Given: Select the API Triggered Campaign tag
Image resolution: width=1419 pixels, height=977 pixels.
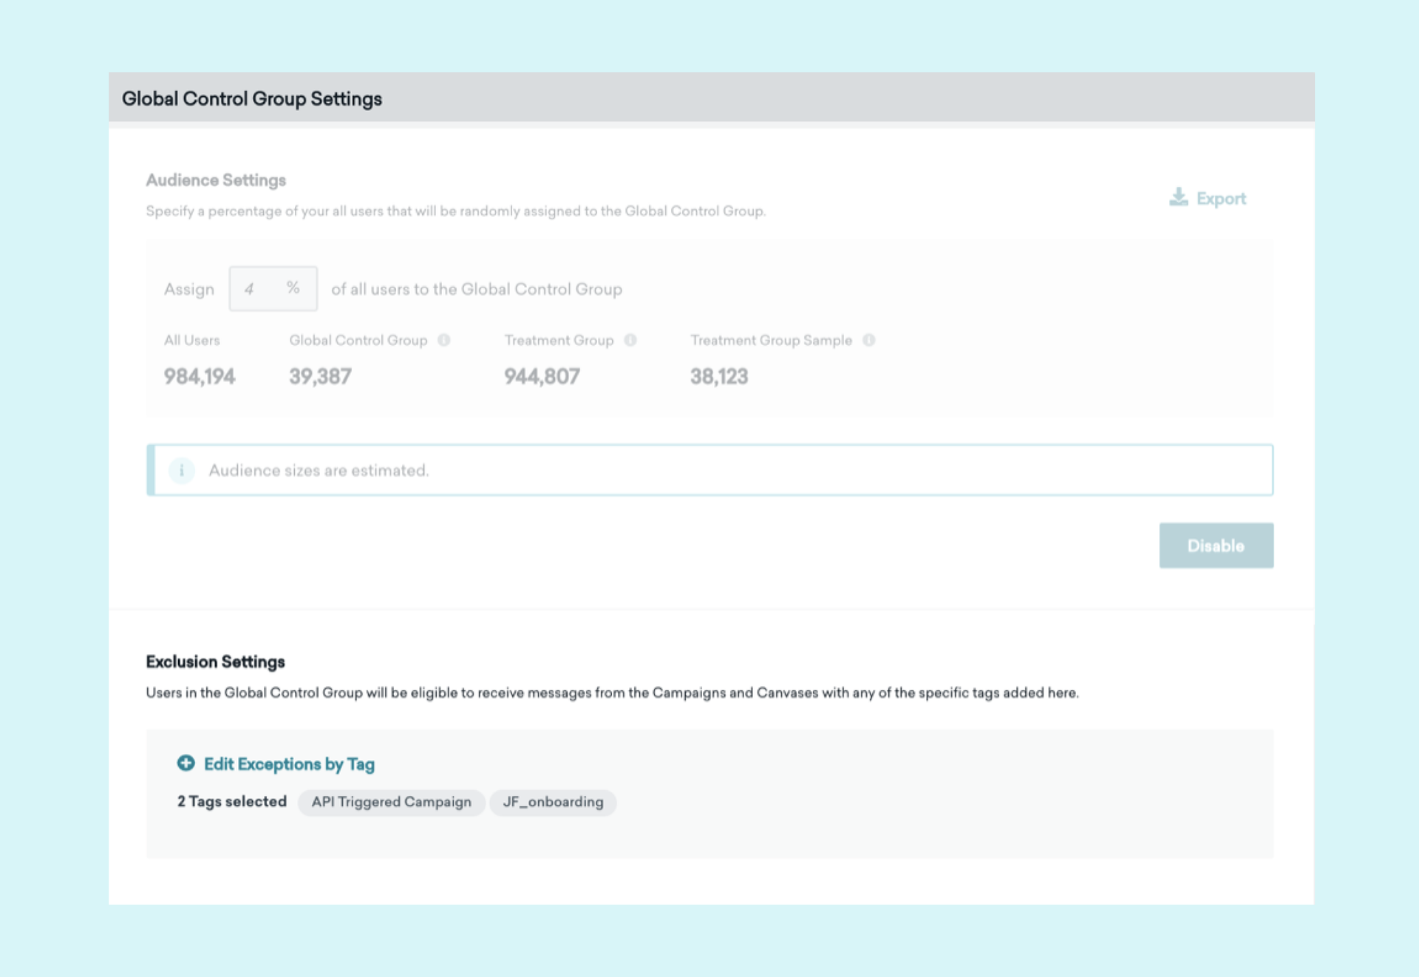Looking at the screenshot, I should [391, 802].
